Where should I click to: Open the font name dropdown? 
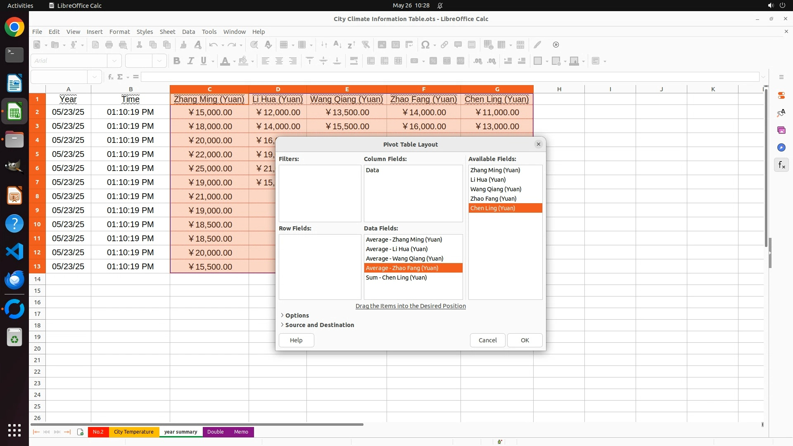114,61
